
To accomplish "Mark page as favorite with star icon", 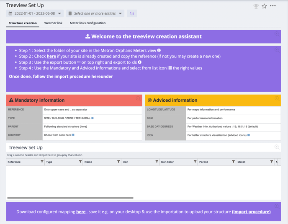I will pos(264,6).
